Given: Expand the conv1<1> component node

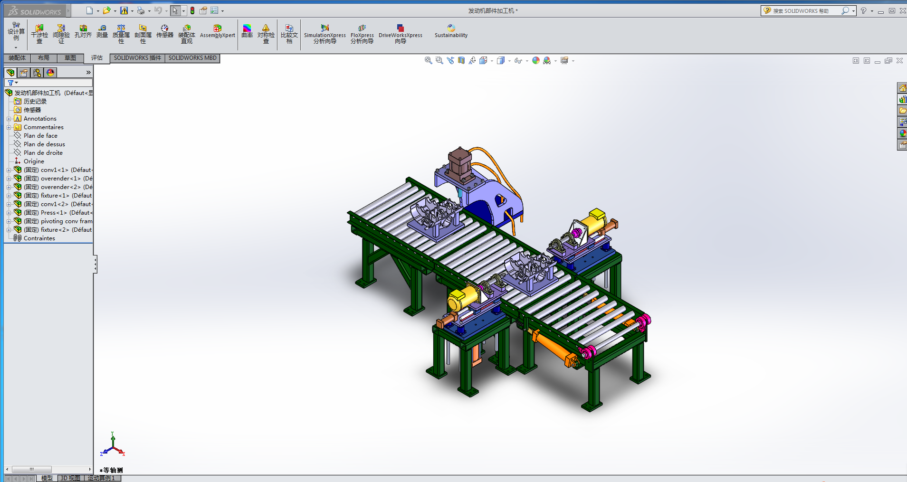Looking at the screenshot, I should point(9,170).
